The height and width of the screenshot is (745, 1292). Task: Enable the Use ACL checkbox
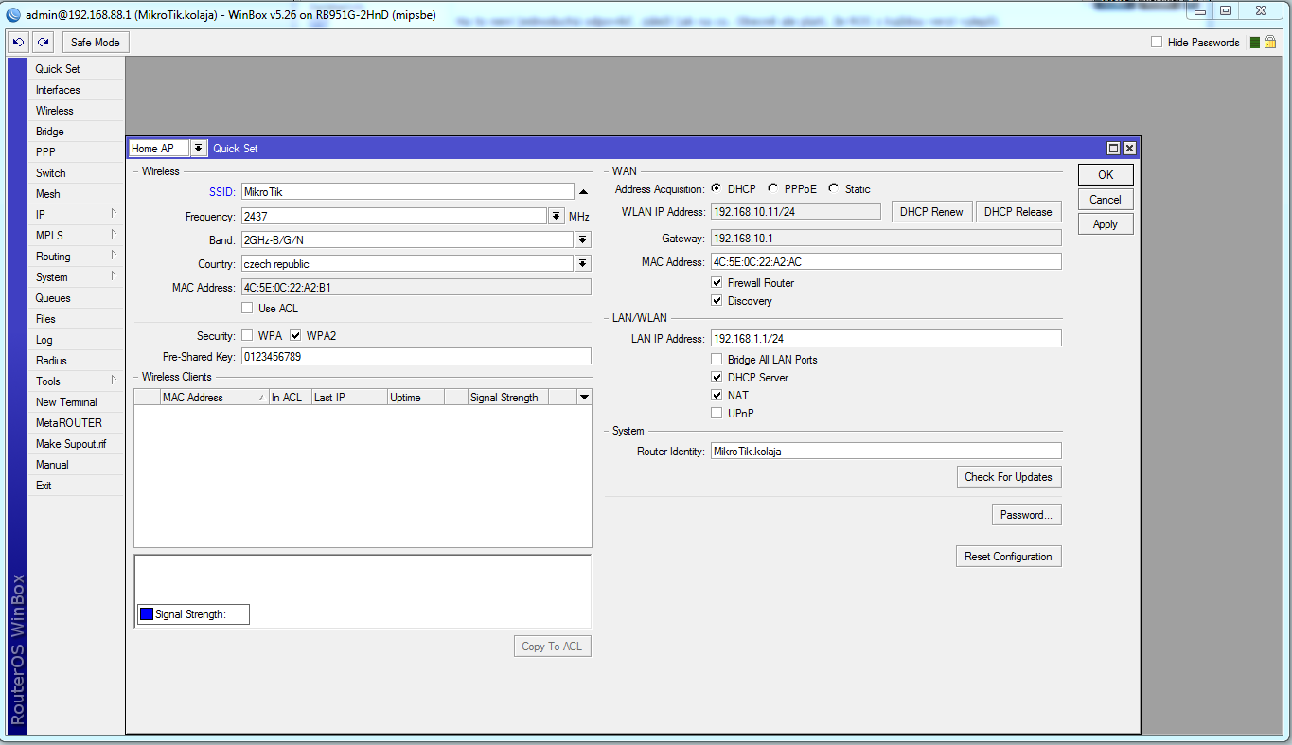247,308
